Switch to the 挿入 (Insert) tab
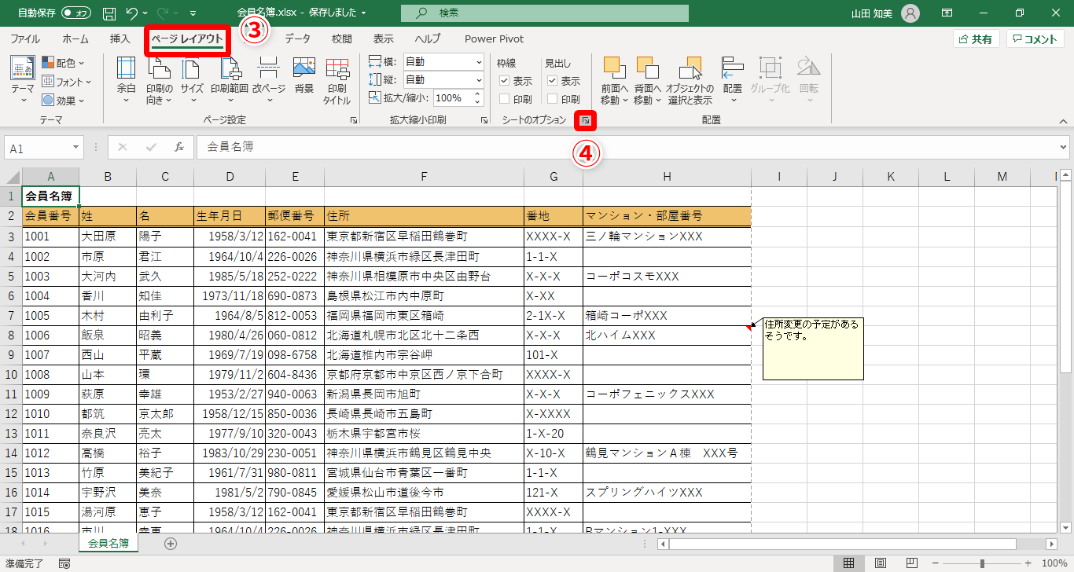This screenshot has width=1074, height=572. coord(120,39)
